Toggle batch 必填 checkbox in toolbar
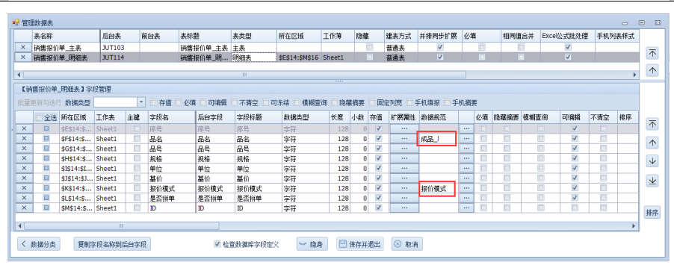Screen dimensions: 674x271 tap(178, 102)
